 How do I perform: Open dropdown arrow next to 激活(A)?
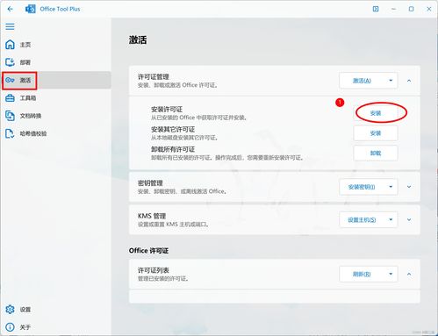391,81
